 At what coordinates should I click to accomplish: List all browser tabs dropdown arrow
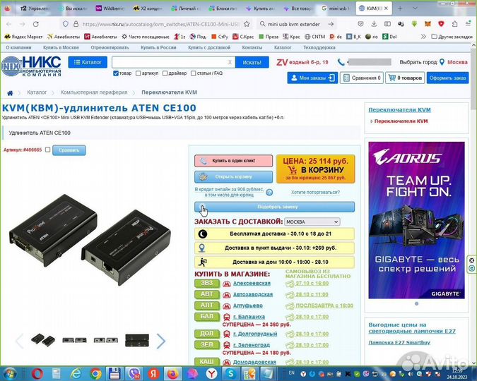click(x=415, y=8)
